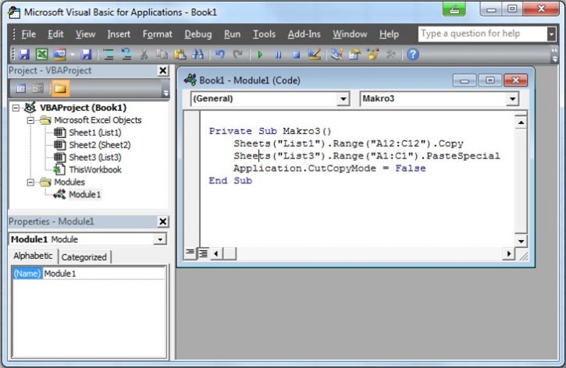
Task: Close the Properties - Module1 panel
Action: pos(163,221)
